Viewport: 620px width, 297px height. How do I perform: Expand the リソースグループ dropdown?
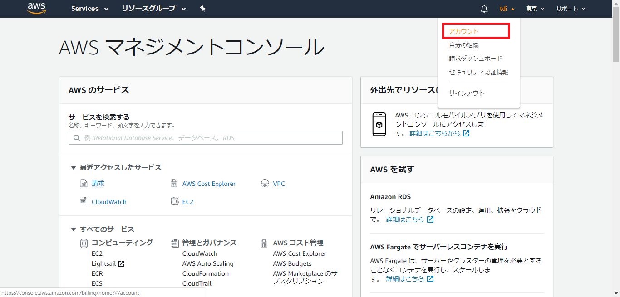pyautogui.click(x=153, y=9)
